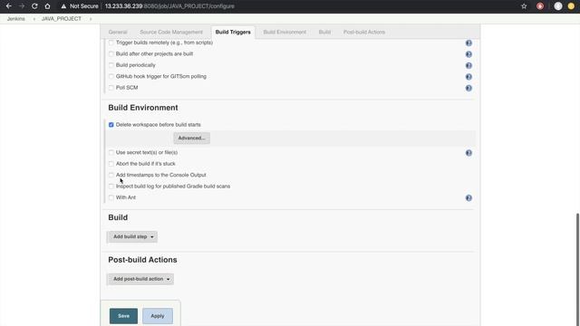Select the Build Triggers tab
Screen dimensions: 580x326
[233, 33]
